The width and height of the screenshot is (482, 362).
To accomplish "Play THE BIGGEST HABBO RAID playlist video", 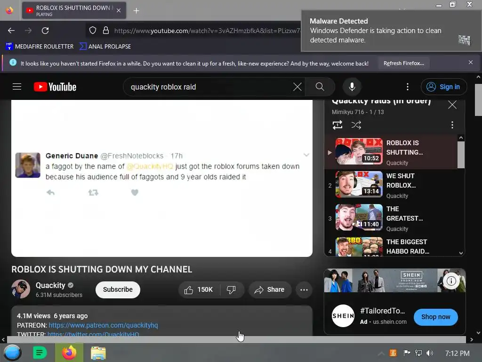I will click(x=391, y=246).
